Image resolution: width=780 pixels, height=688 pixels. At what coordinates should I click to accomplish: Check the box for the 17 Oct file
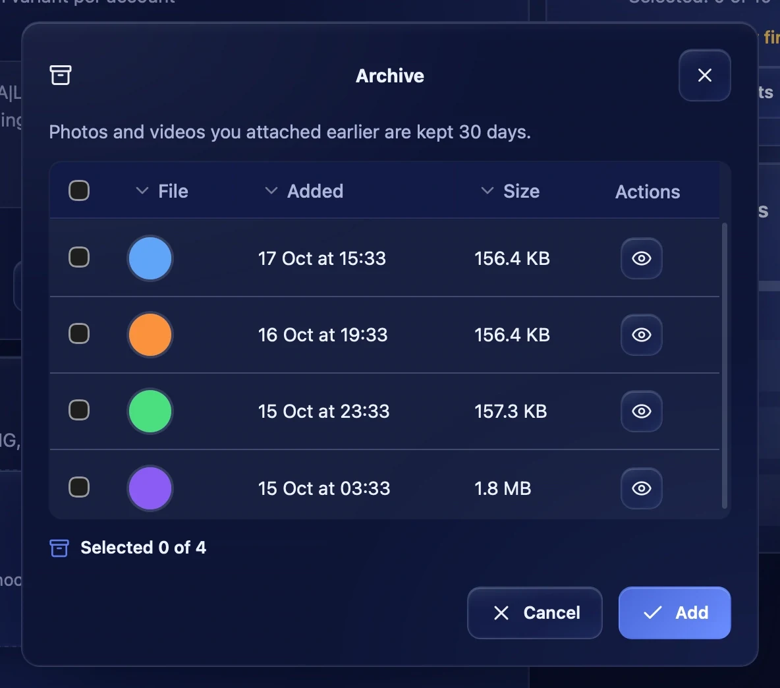pyautogui.click(x=79, y=257)
